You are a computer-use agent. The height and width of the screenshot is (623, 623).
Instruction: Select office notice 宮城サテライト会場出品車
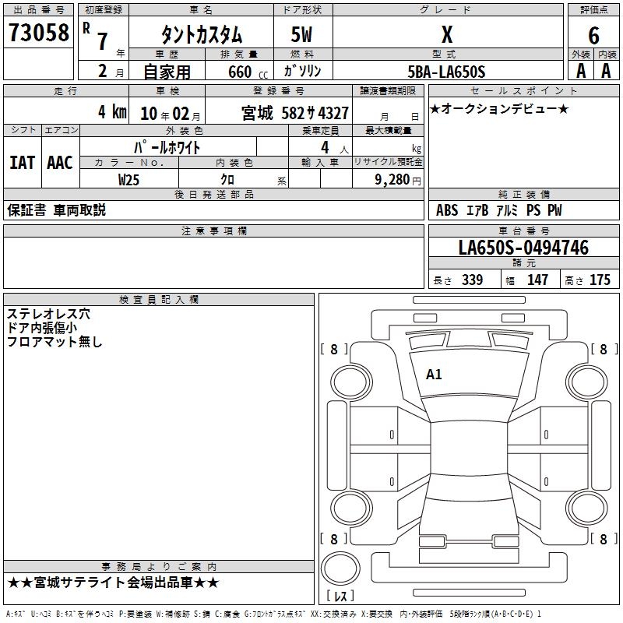pyautogui.click(x=113, y=583)
